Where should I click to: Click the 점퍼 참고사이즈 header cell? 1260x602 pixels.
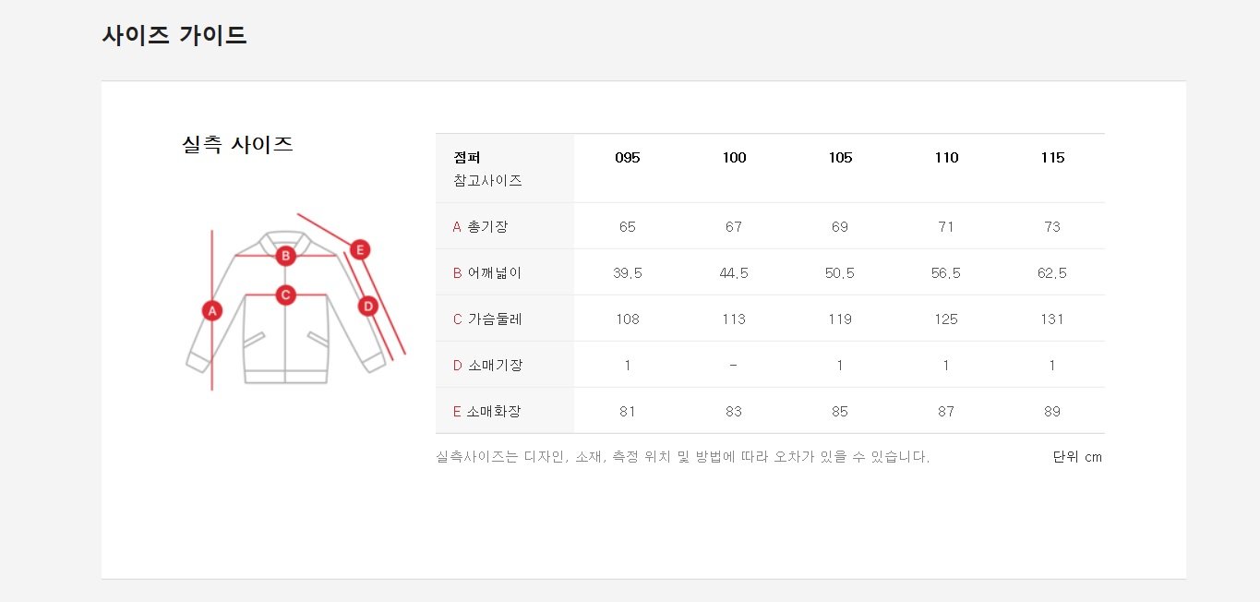(505, 168)
